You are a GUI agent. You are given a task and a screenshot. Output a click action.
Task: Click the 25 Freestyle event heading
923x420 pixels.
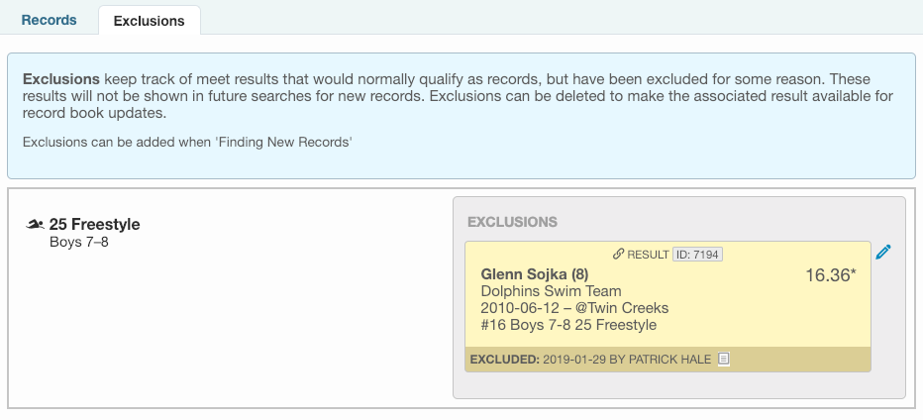[94, 225]
